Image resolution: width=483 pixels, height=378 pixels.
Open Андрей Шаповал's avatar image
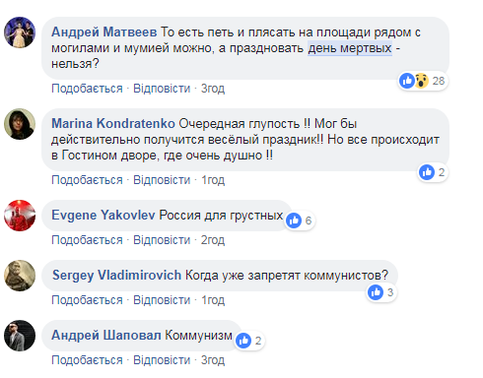[x=20, y=336]
